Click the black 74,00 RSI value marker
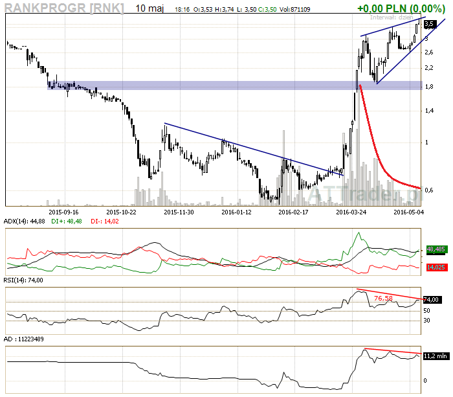Image resolution: width=453 pixels, height=397 pixels. coord(432,300)
